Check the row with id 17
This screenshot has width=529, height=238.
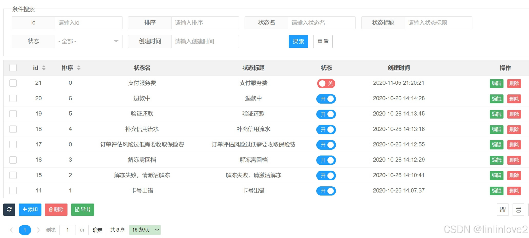13,144
